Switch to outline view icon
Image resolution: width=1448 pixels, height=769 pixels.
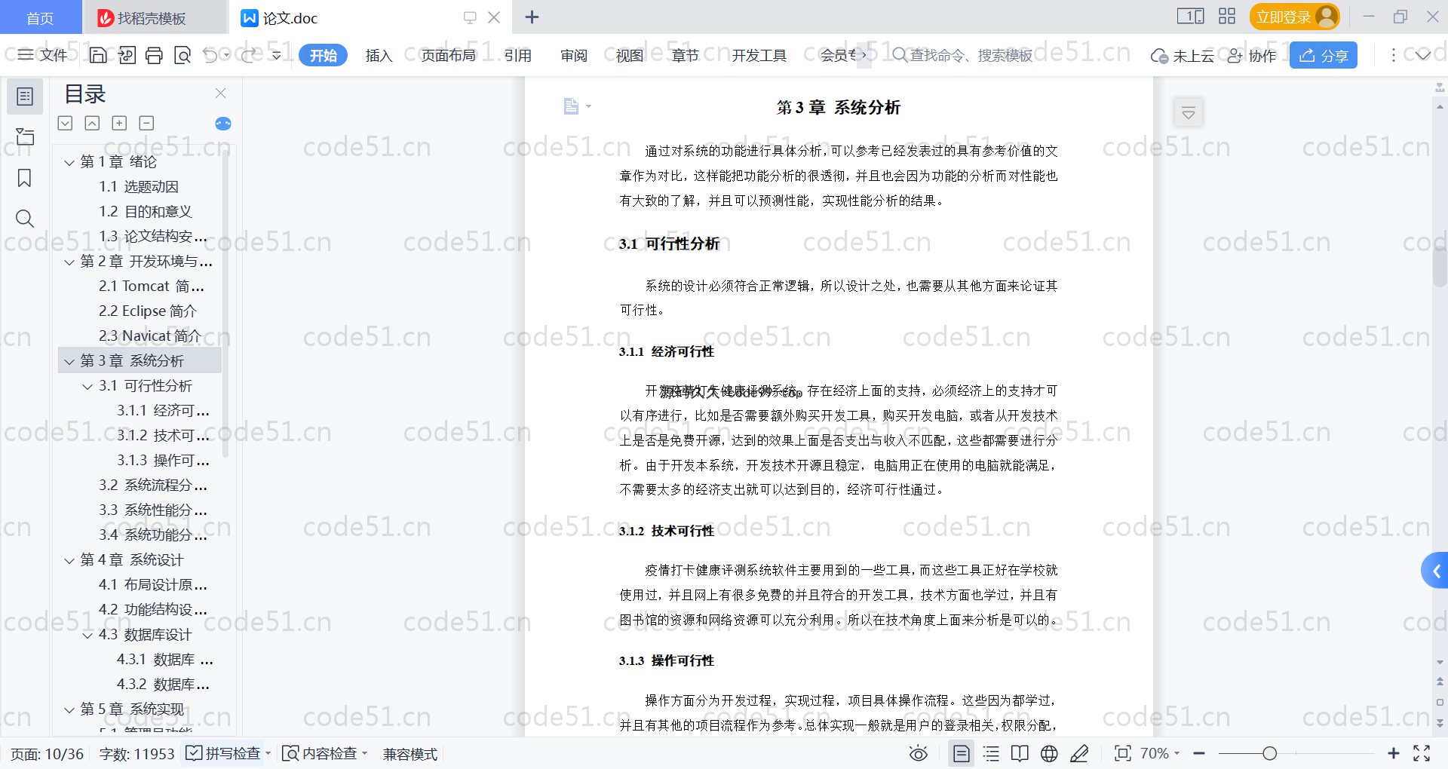tap(991, 753)
